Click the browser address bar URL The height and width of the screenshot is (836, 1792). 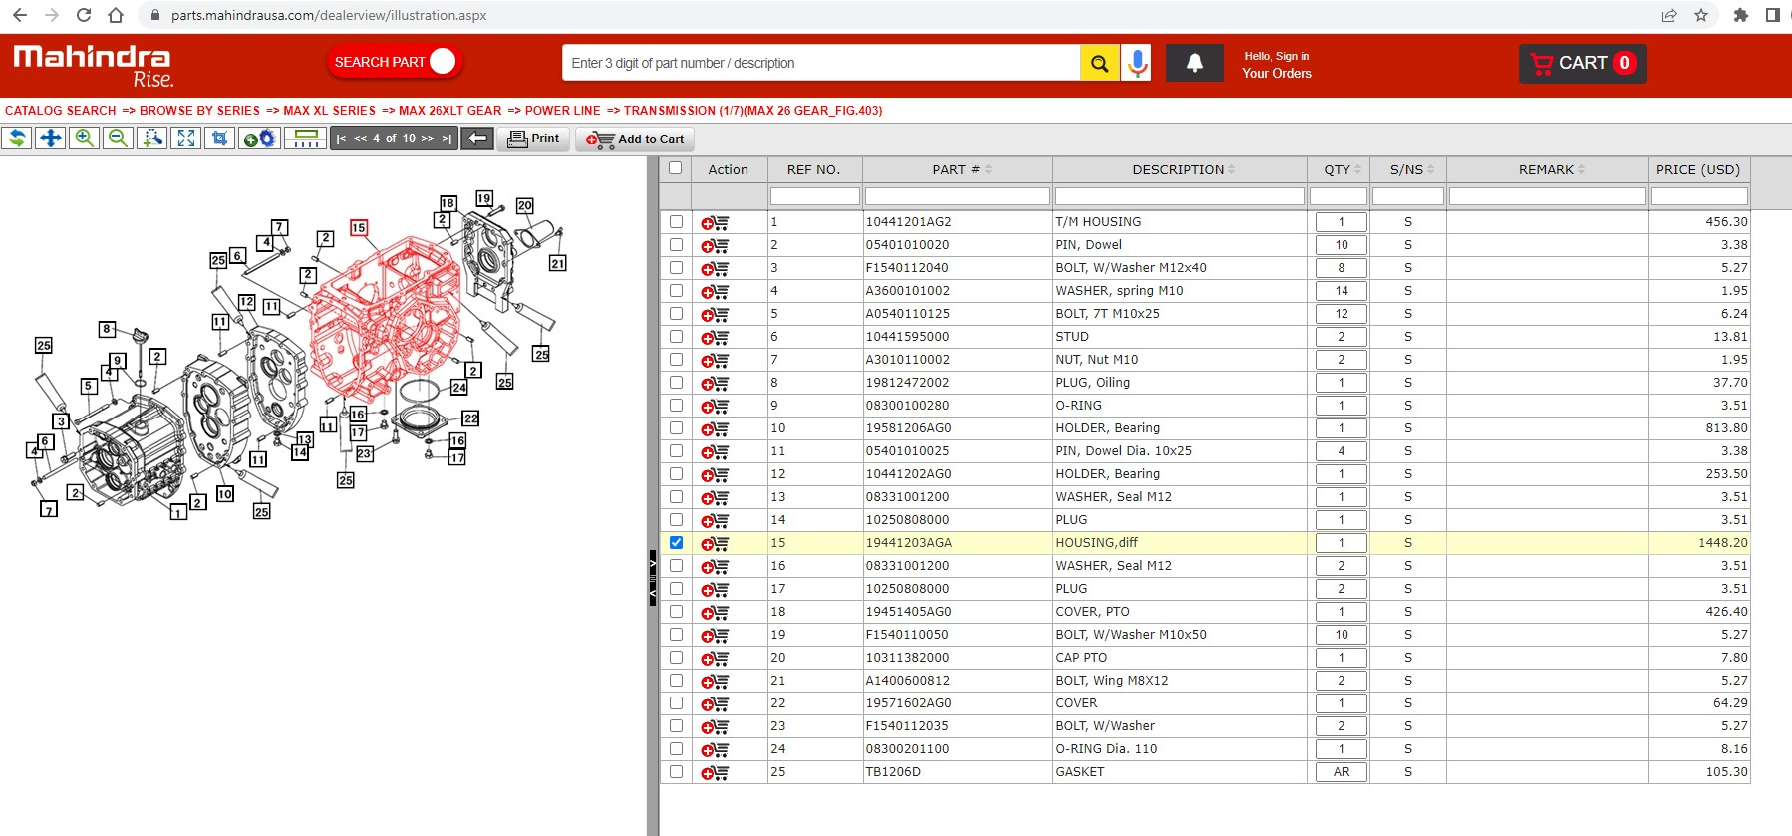click(x=329, y=15)
